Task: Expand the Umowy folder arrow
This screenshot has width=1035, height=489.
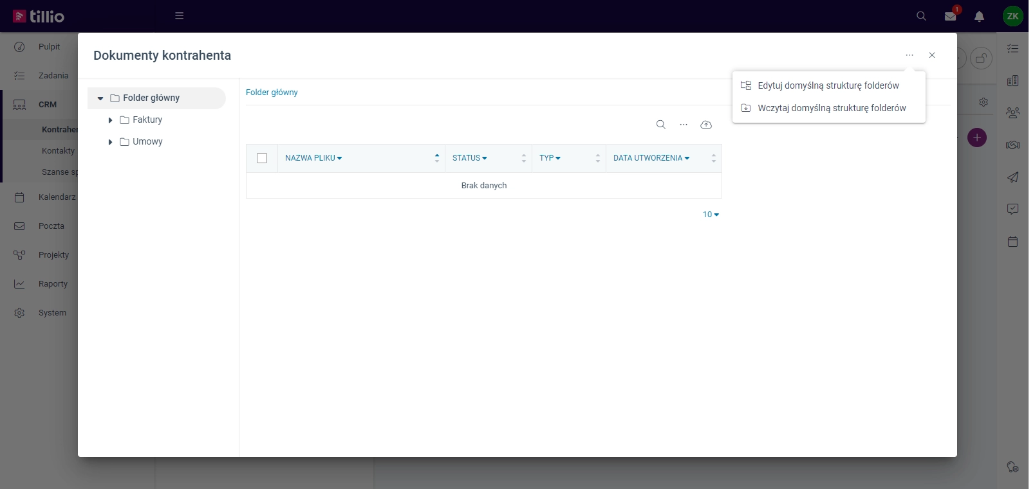Action: pos(111,142)
